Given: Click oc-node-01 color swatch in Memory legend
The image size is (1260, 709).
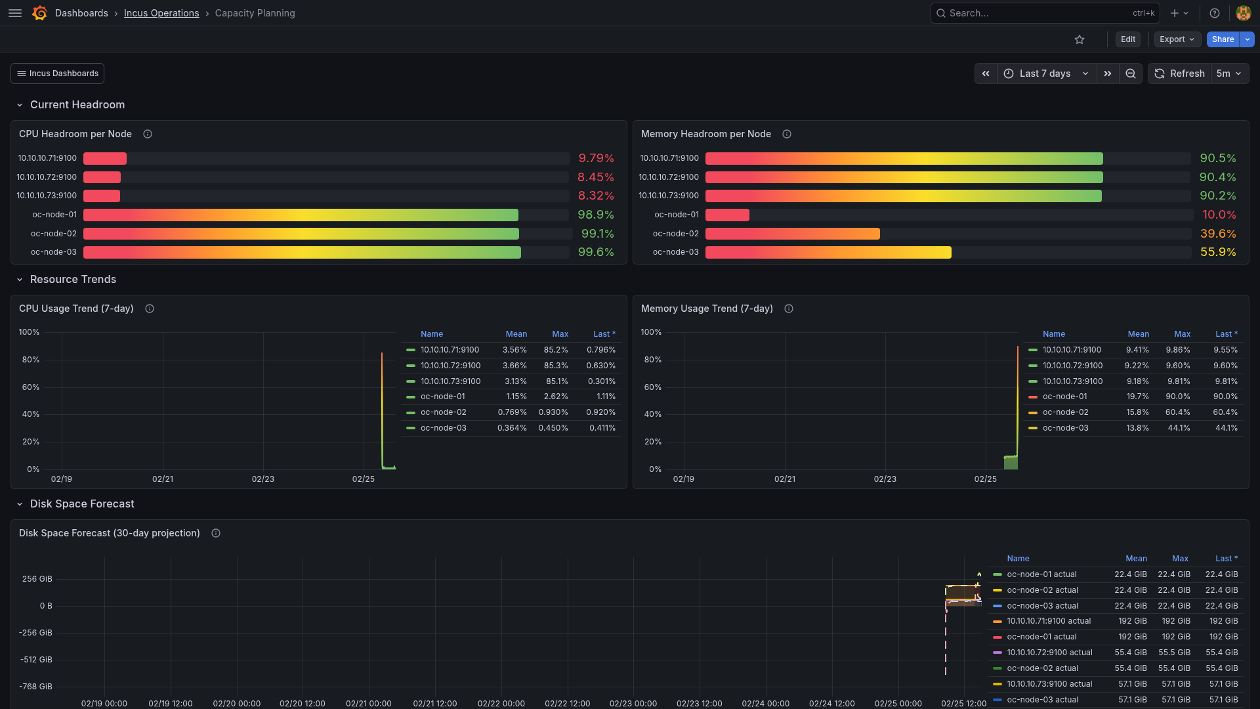Looking at the screenshot, I should click(1033, 397).
